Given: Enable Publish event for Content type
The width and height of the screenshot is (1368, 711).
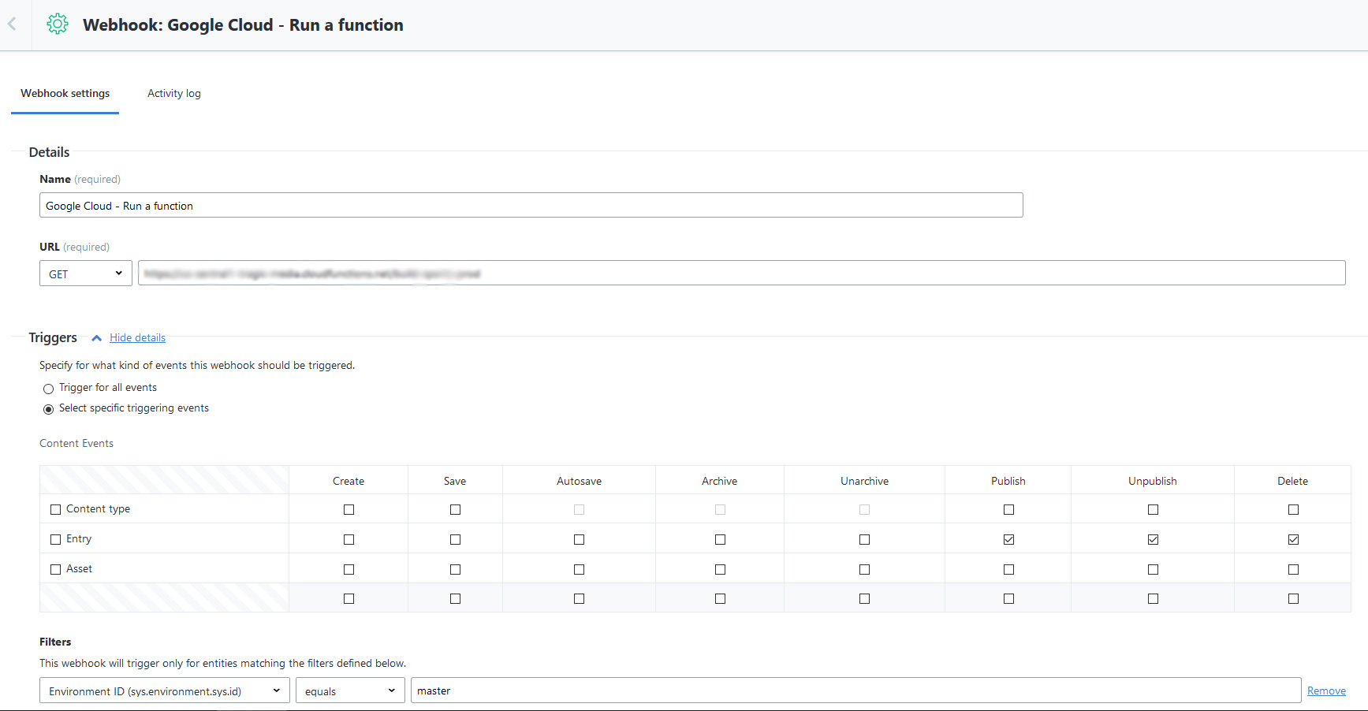Looking at the screenshot, I should (x=1008, y=509).
